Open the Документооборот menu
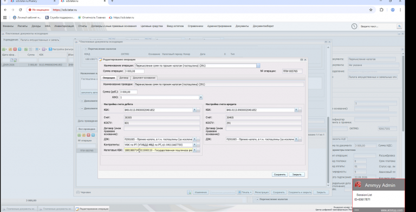Image resolution: width=416 pixels, height=212 pixels. tap(263, 27)
